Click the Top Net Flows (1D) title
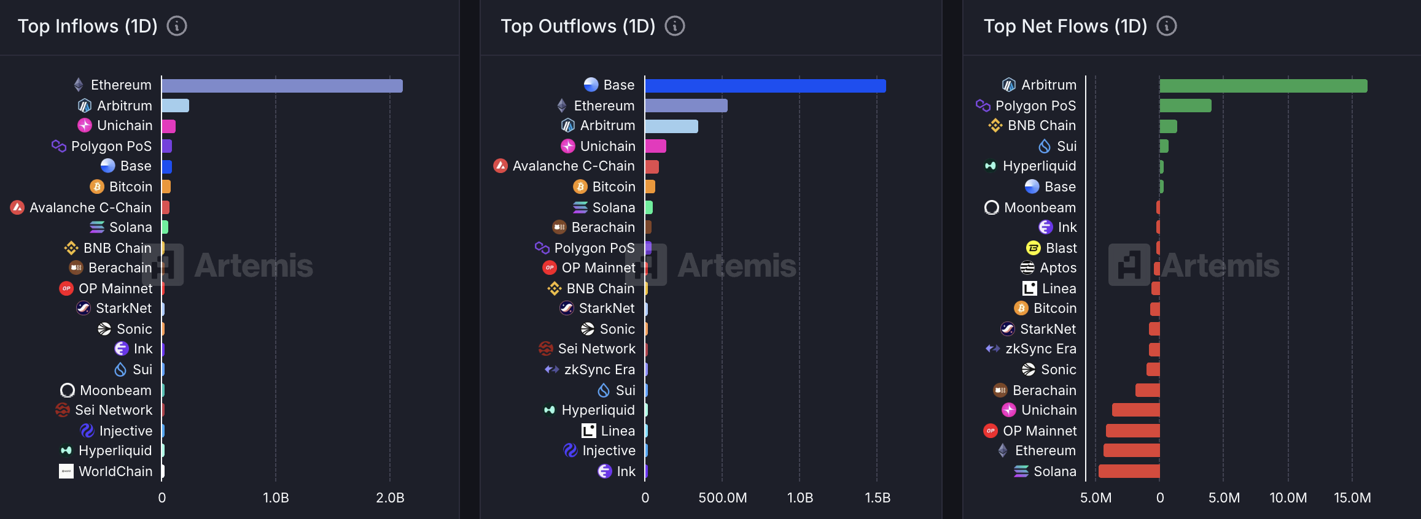1421x519 pixels. tap(1065, 26)
